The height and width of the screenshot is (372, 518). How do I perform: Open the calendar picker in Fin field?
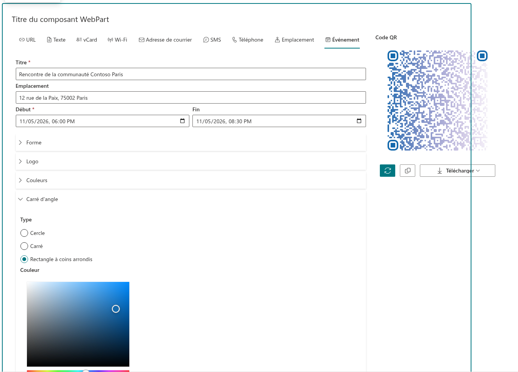click(x=359, y=121)
